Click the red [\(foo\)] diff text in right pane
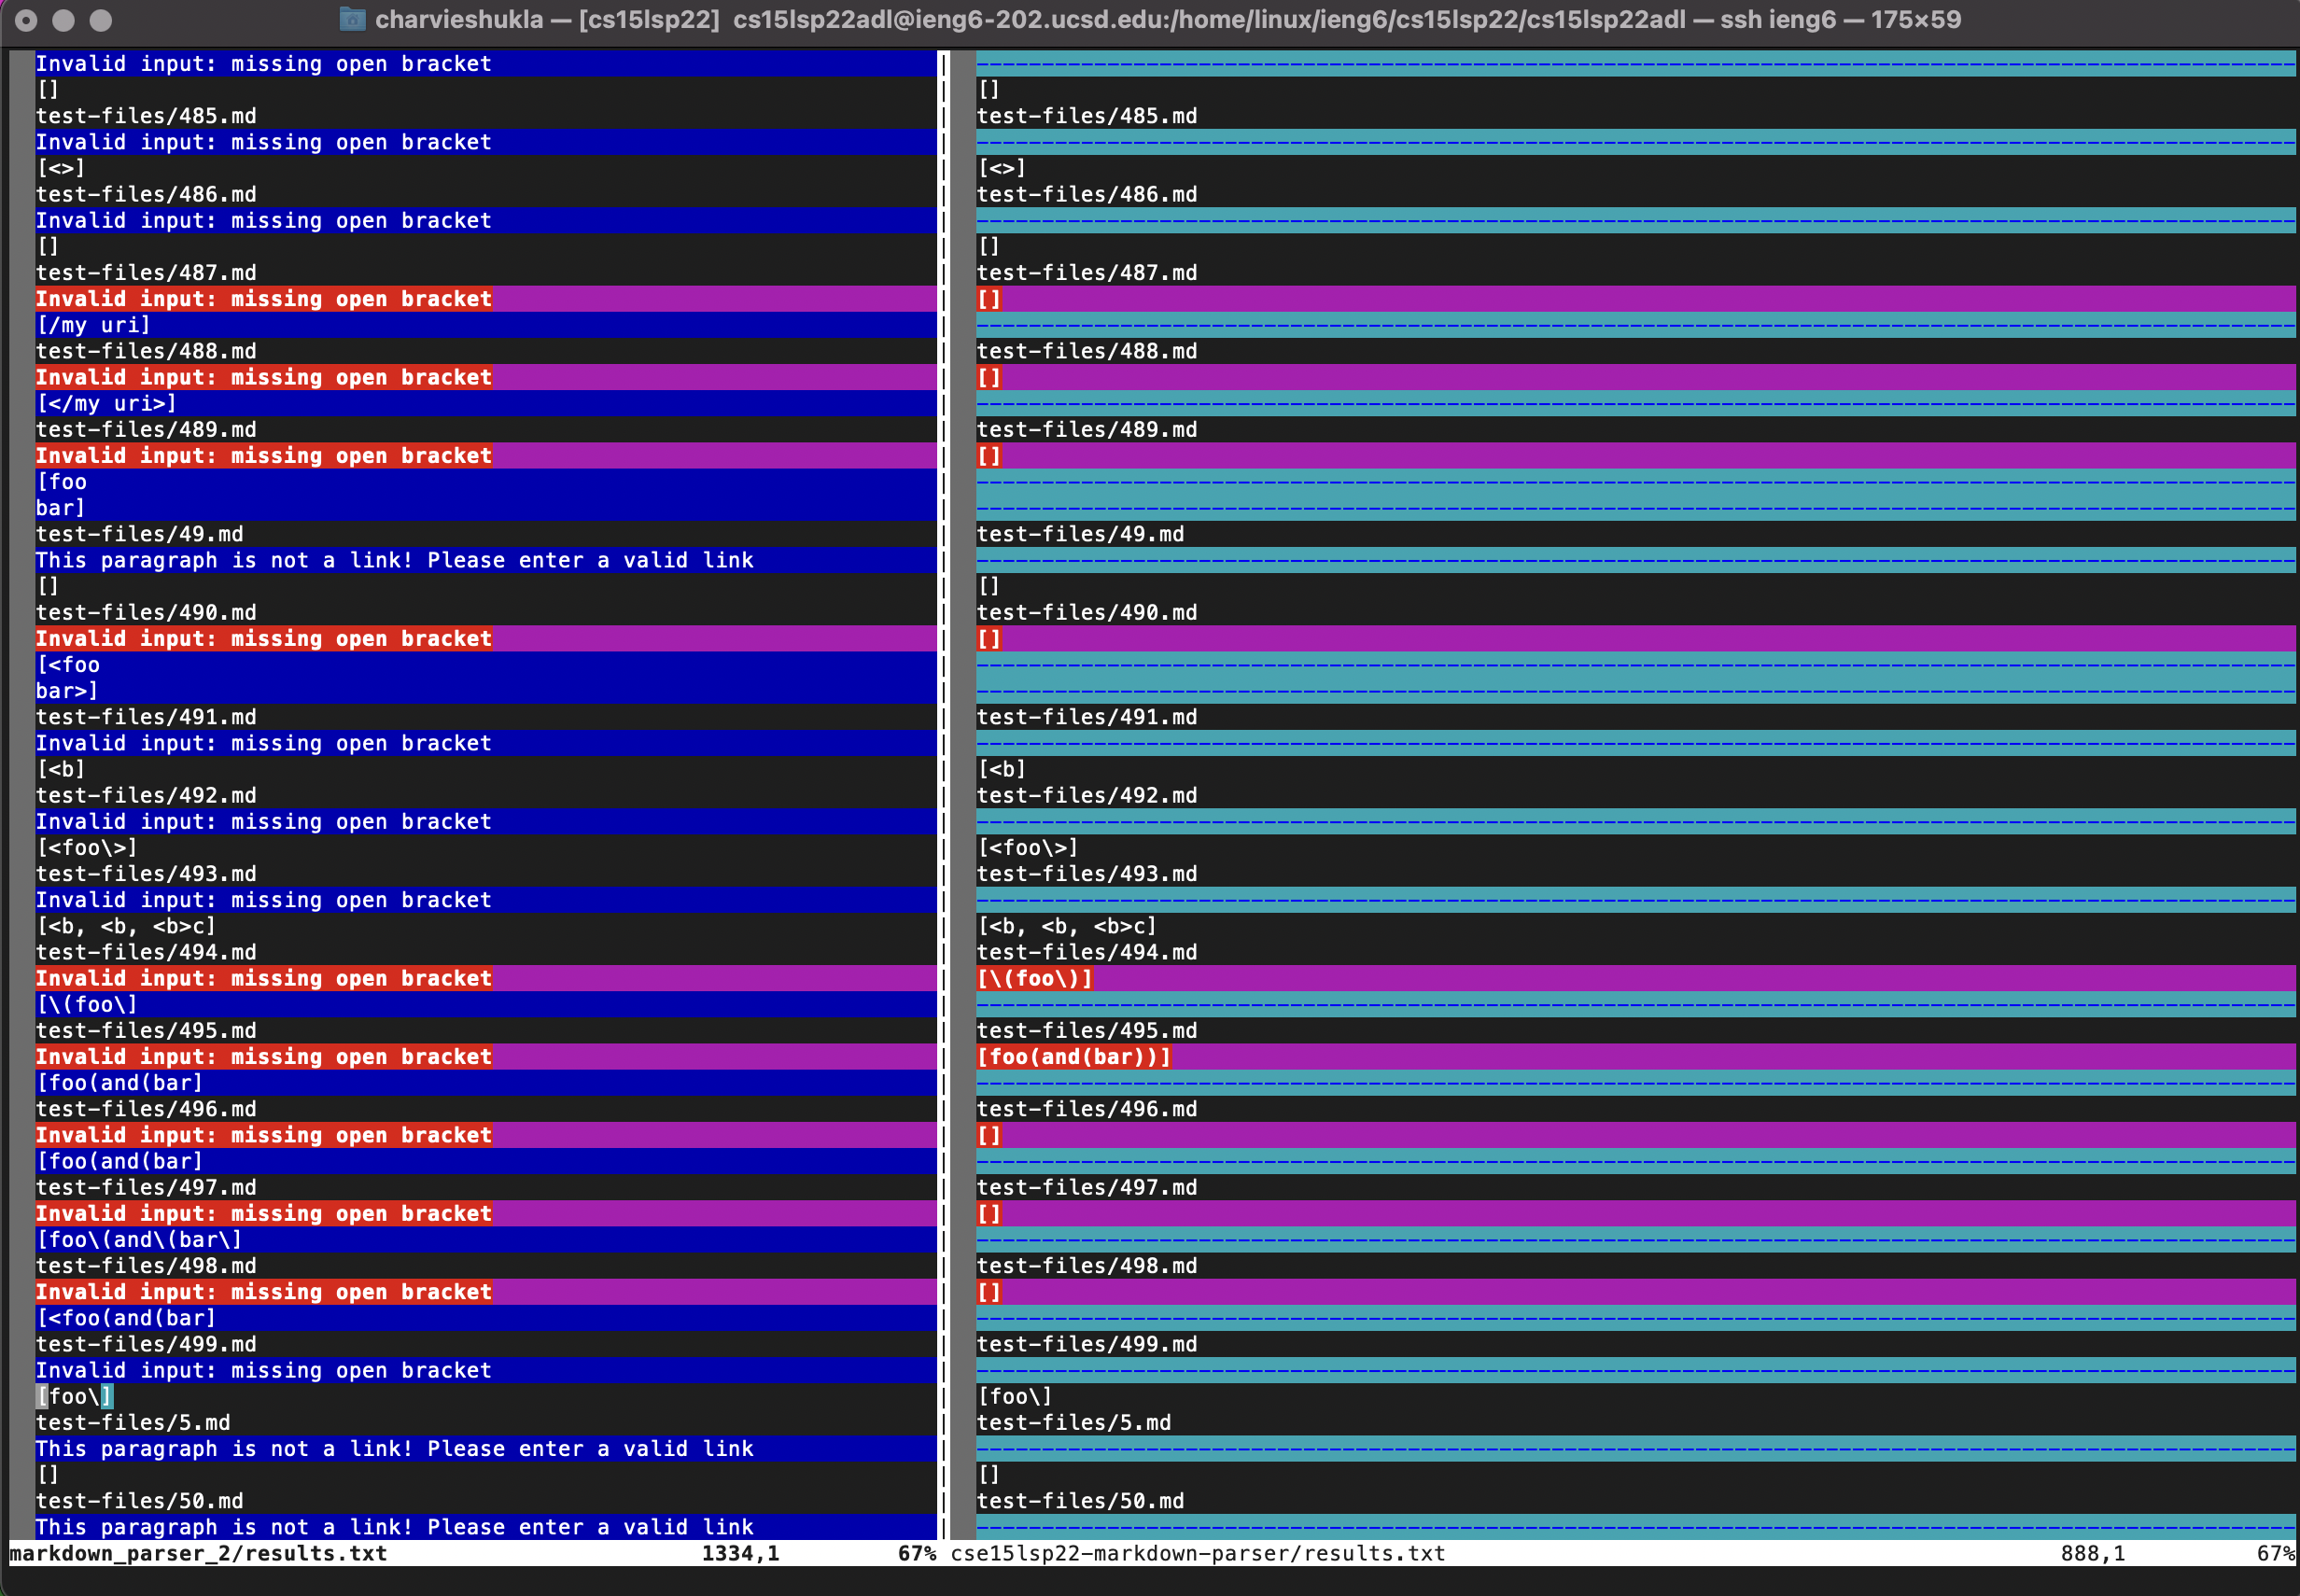 coord(1034,978)
